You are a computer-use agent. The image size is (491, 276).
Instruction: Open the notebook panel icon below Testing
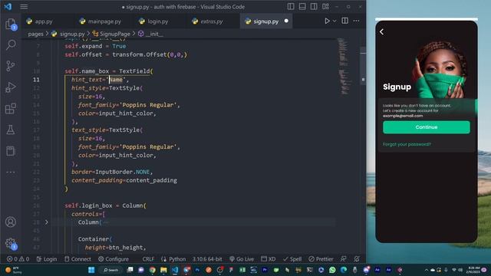pyautogui.click(x=11, y=151)
